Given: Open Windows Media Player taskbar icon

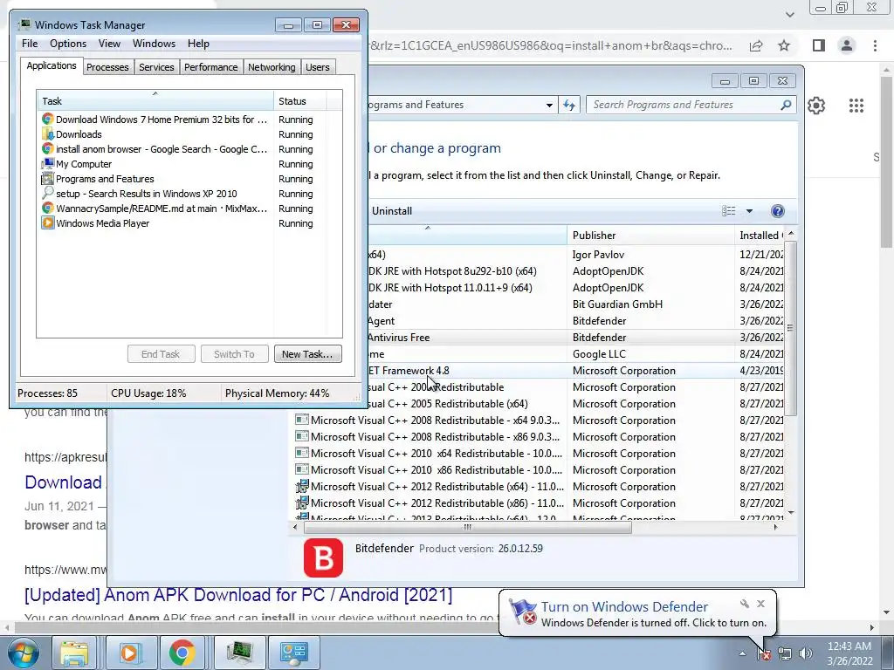Looking at the screenshot, I should point(129,653).
